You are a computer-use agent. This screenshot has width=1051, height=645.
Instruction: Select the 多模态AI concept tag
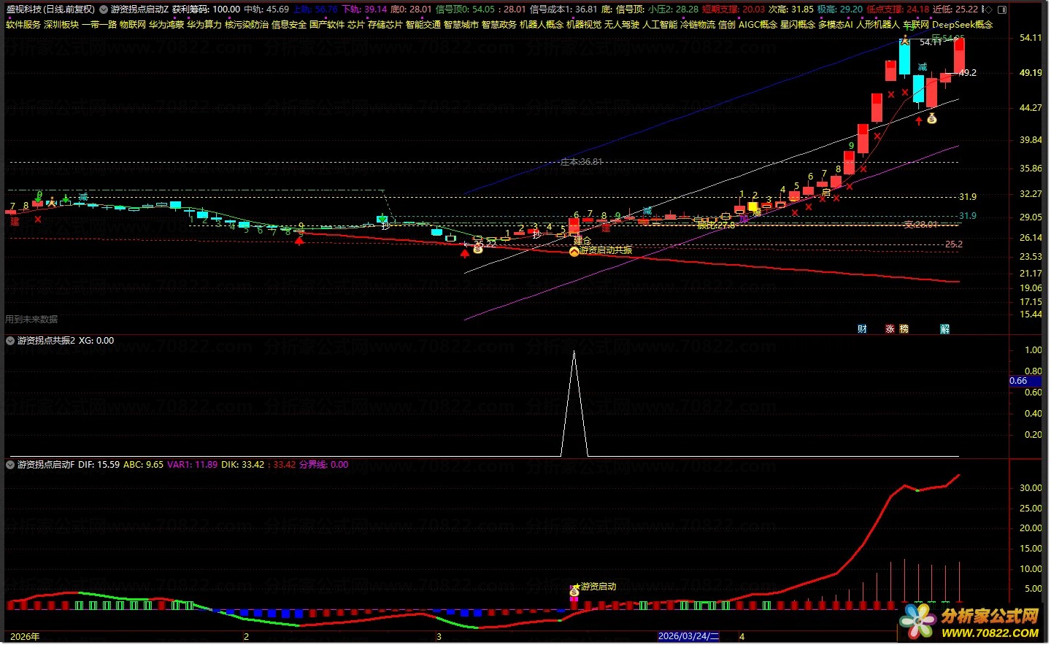click(835, 24)
